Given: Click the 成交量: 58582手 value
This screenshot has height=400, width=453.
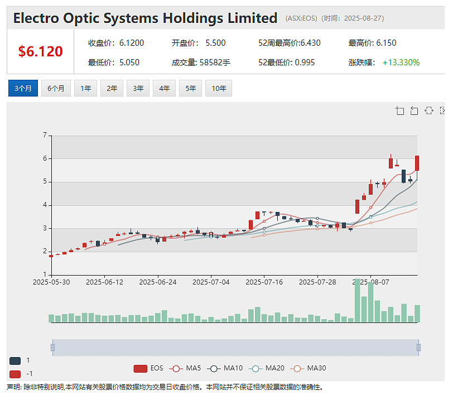Looking at the screenshot, I should click(x=201, y=62).
